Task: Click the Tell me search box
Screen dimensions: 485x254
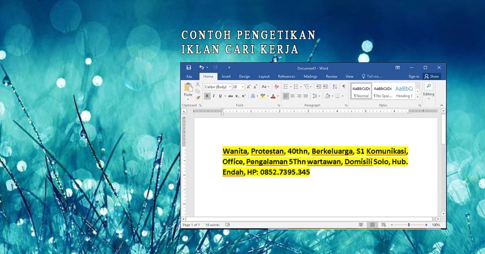Action: click(x=371, y=77)
